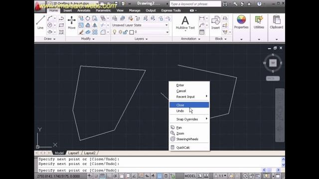
Task: Open the Unsaved Layer State dropdown
Action: (140, 25)
